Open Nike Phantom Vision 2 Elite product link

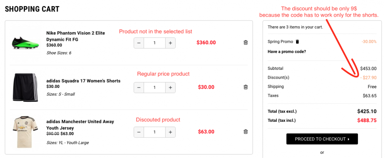(x=75, y=36)
